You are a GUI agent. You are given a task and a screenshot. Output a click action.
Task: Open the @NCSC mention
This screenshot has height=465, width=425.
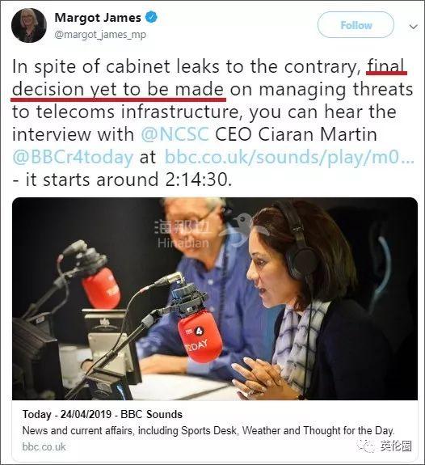175,134
